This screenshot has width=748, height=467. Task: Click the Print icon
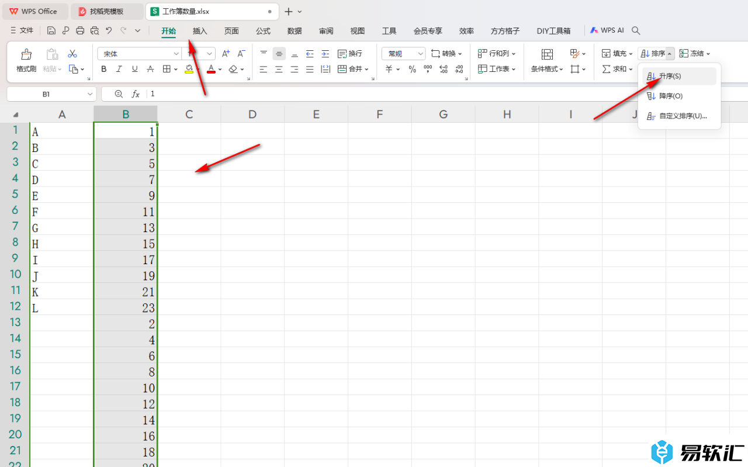point(80,30)
